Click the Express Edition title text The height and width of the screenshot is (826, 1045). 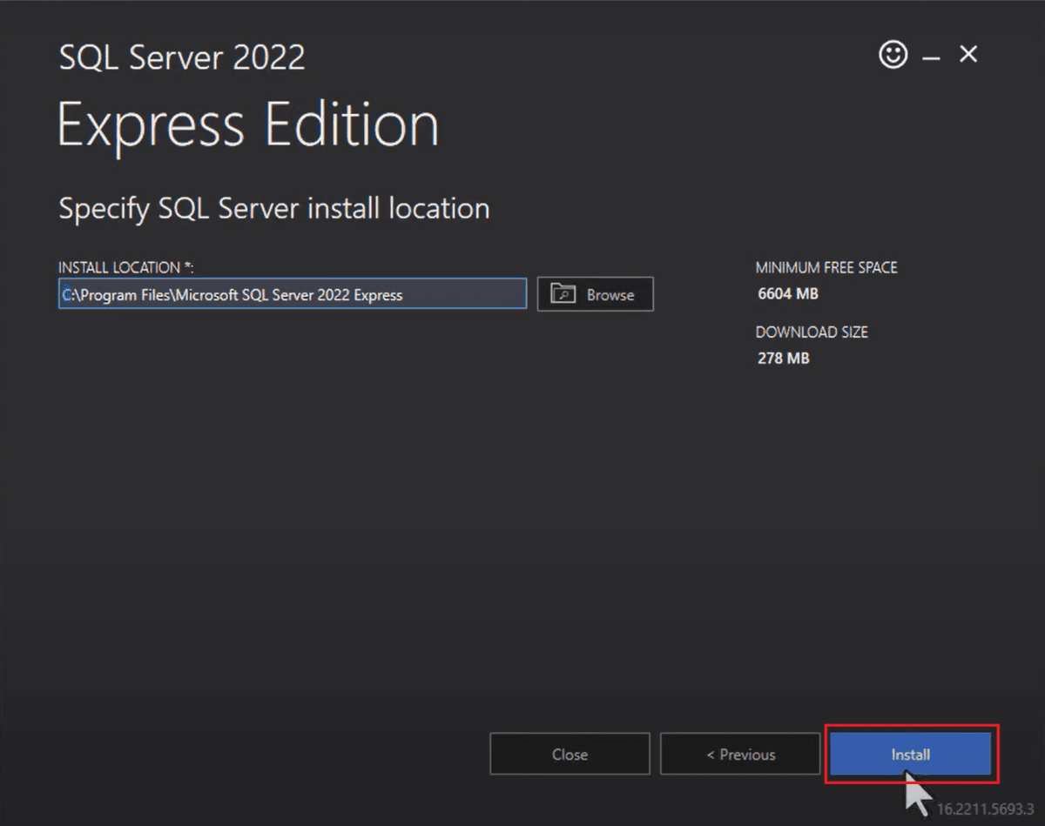click(248, 124)
